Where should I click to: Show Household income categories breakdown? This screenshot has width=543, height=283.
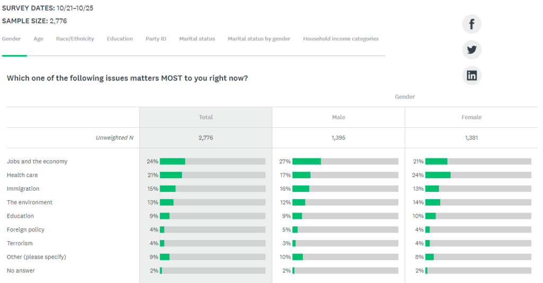pyautogui.click(x=341, y=39)
